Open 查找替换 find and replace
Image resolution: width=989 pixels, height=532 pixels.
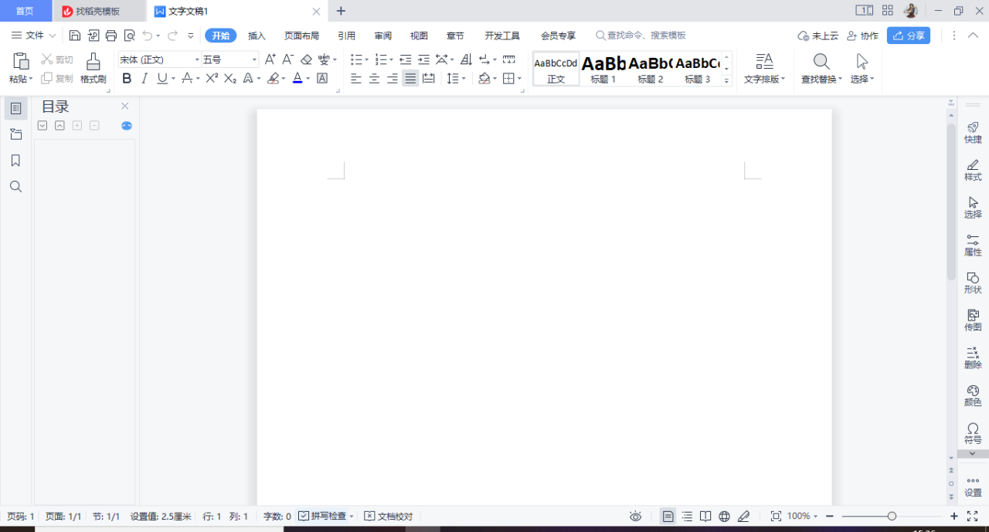coord(821,69)
